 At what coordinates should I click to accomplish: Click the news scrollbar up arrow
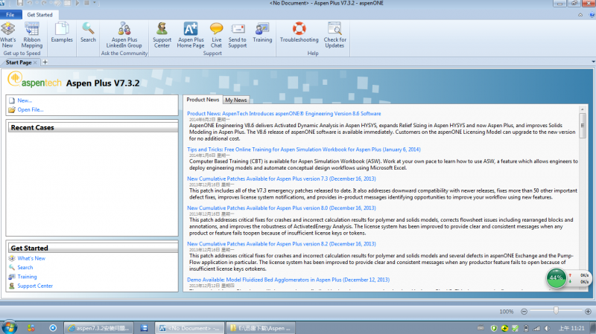click(x=582, y=109)
